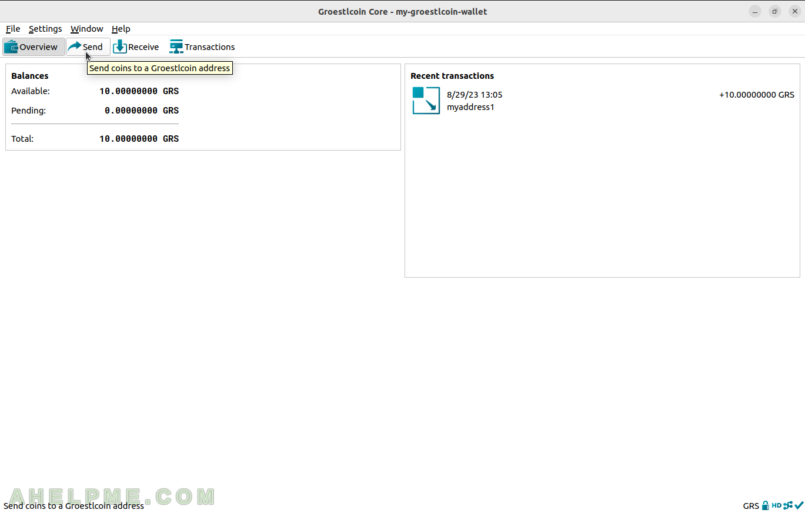Maximize the Groestlcoin Core window
The image size is (805, 513).
(775, 11)
